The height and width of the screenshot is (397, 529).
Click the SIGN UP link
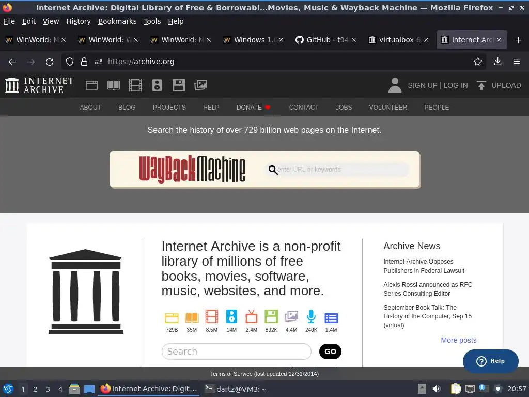tap(422, 85)
